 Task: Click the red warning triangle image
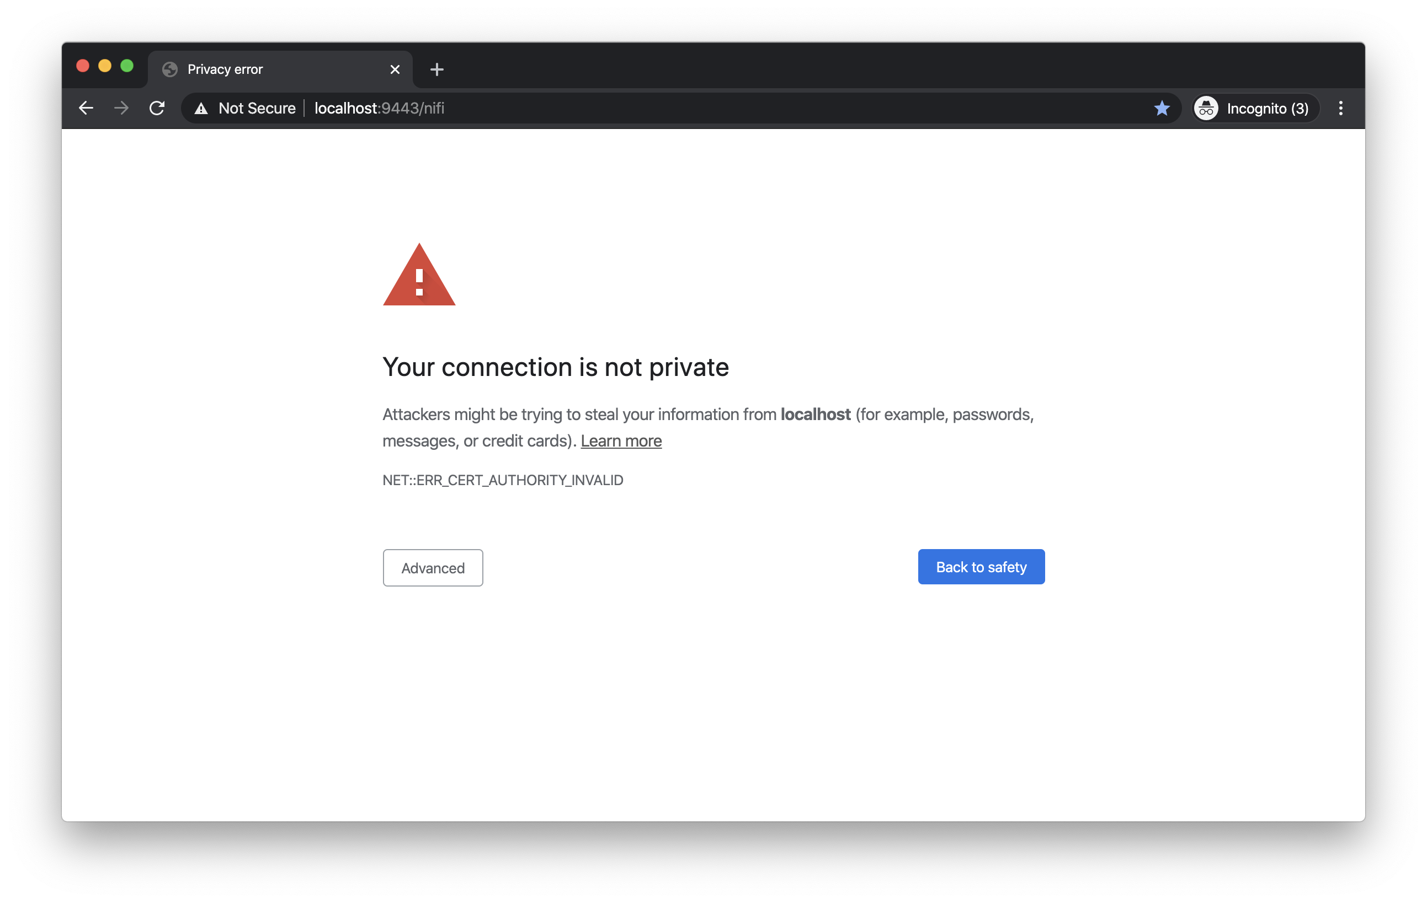click(x=419, y=276)
